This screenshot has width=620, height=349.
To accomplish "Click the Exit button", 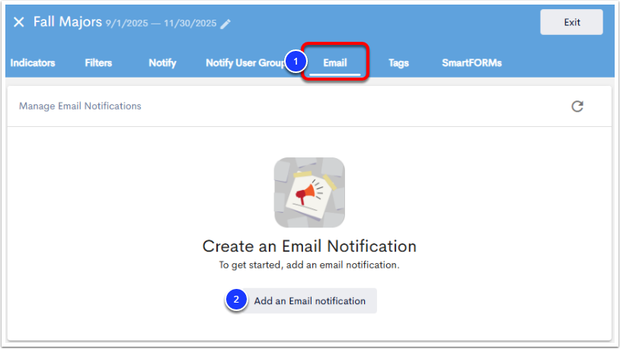I will [x=571, y=22].
